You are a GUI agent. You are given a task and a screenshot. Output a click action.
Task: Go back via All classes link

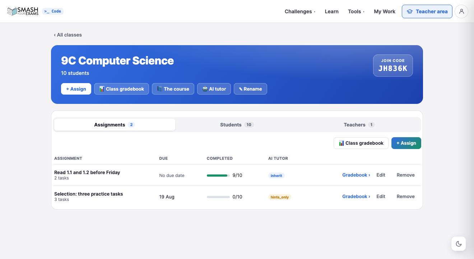click(x=68, y=35)
